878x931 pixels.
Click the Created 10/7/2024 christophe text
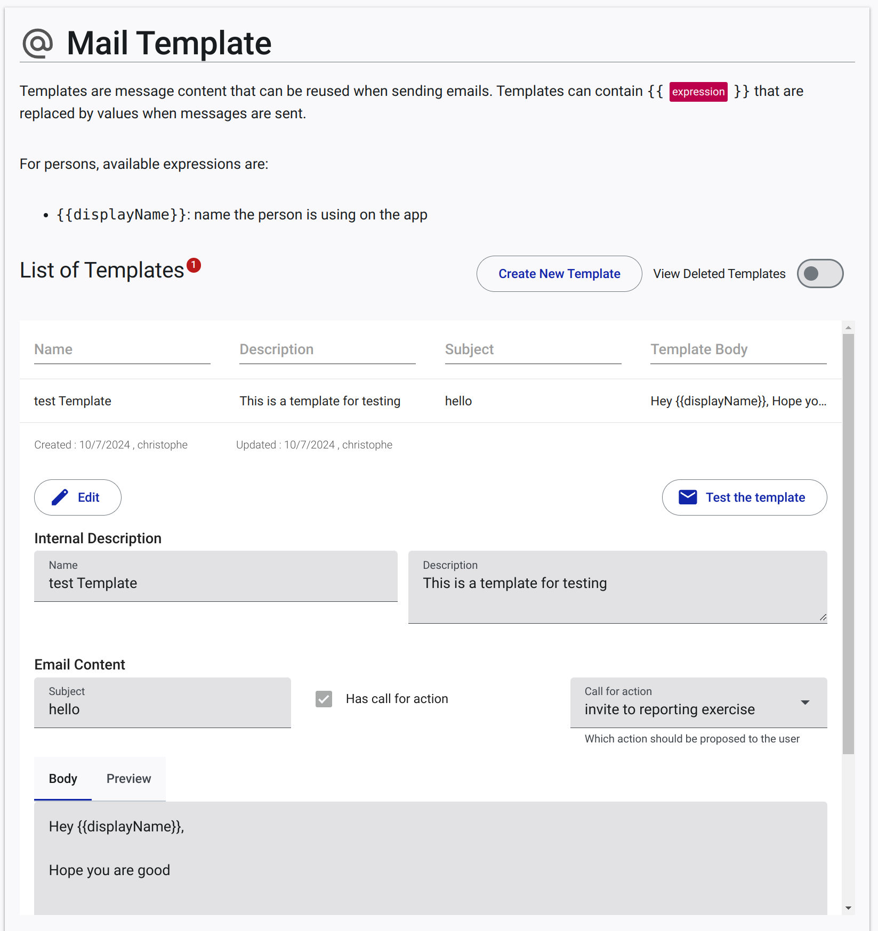point(111,445)
